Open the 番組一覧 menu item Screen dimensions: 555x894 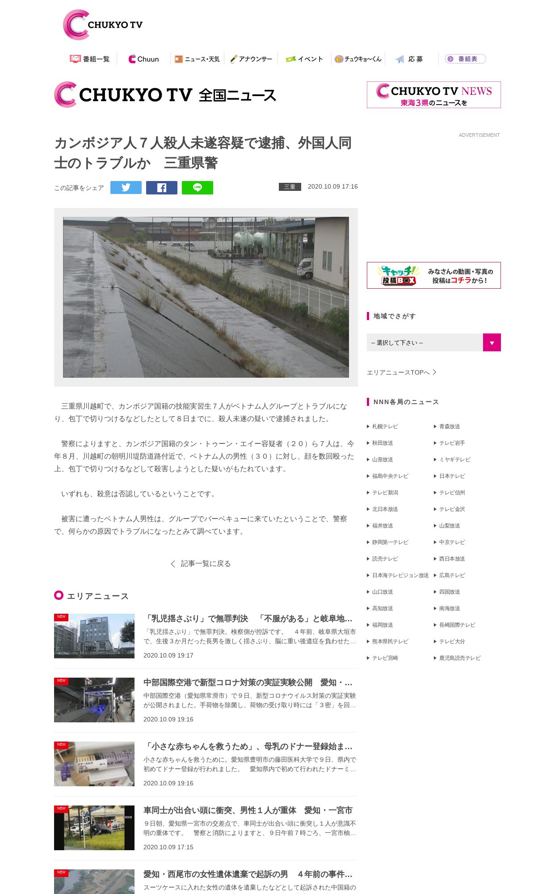point(90,59)
